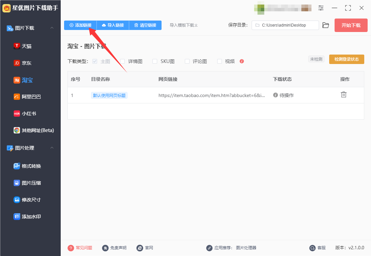The height and width of the screenshot is (256, 371).
Task: Click 检测登录状态 check login button
Action: coord(346,59)
